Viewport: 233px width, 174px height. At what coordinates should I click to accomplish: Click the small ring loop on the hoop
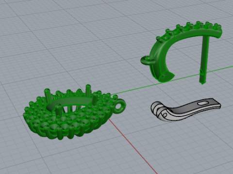tap(148, 60)
